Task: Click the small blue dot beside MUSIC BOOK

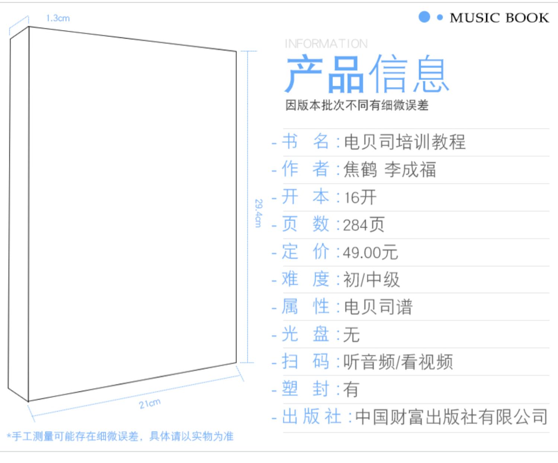Action: [440, 17]
